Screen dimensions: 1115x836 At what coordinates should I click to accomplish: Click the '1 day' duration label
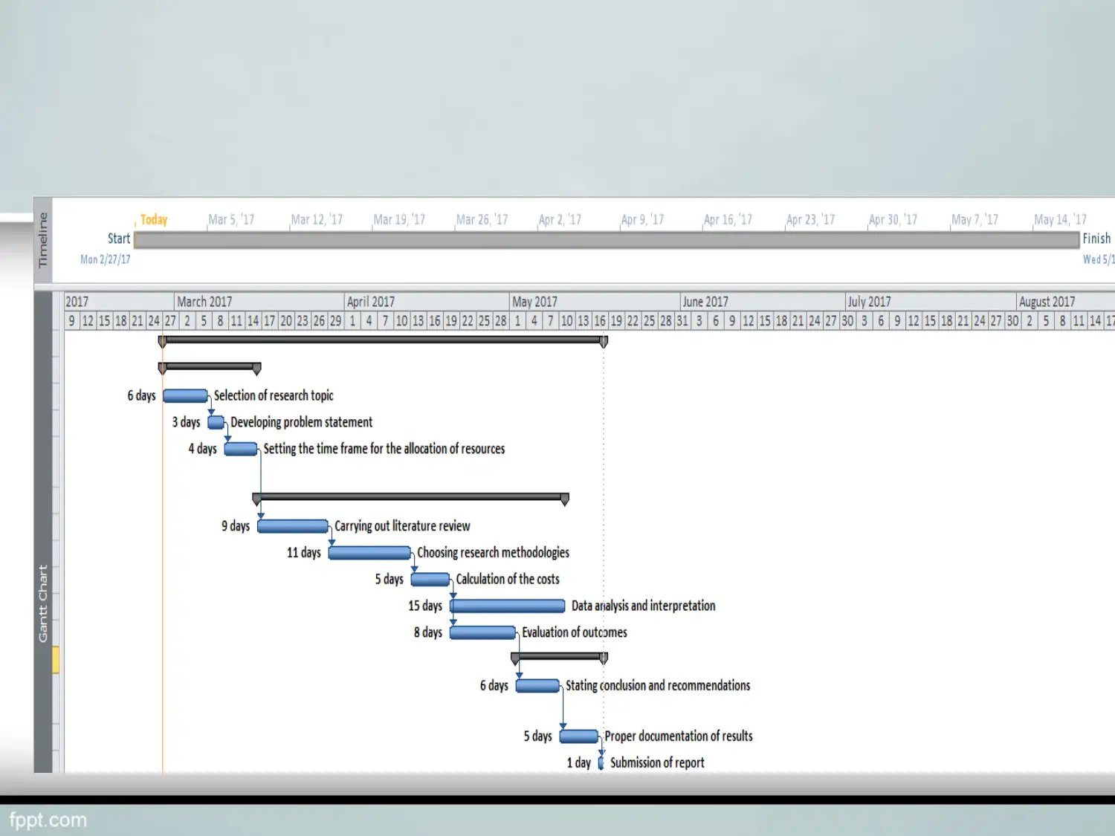click(579, 763)
